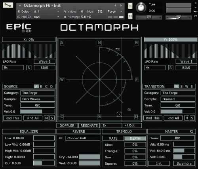Solo the Transition layer with S

tap(192, 118)
